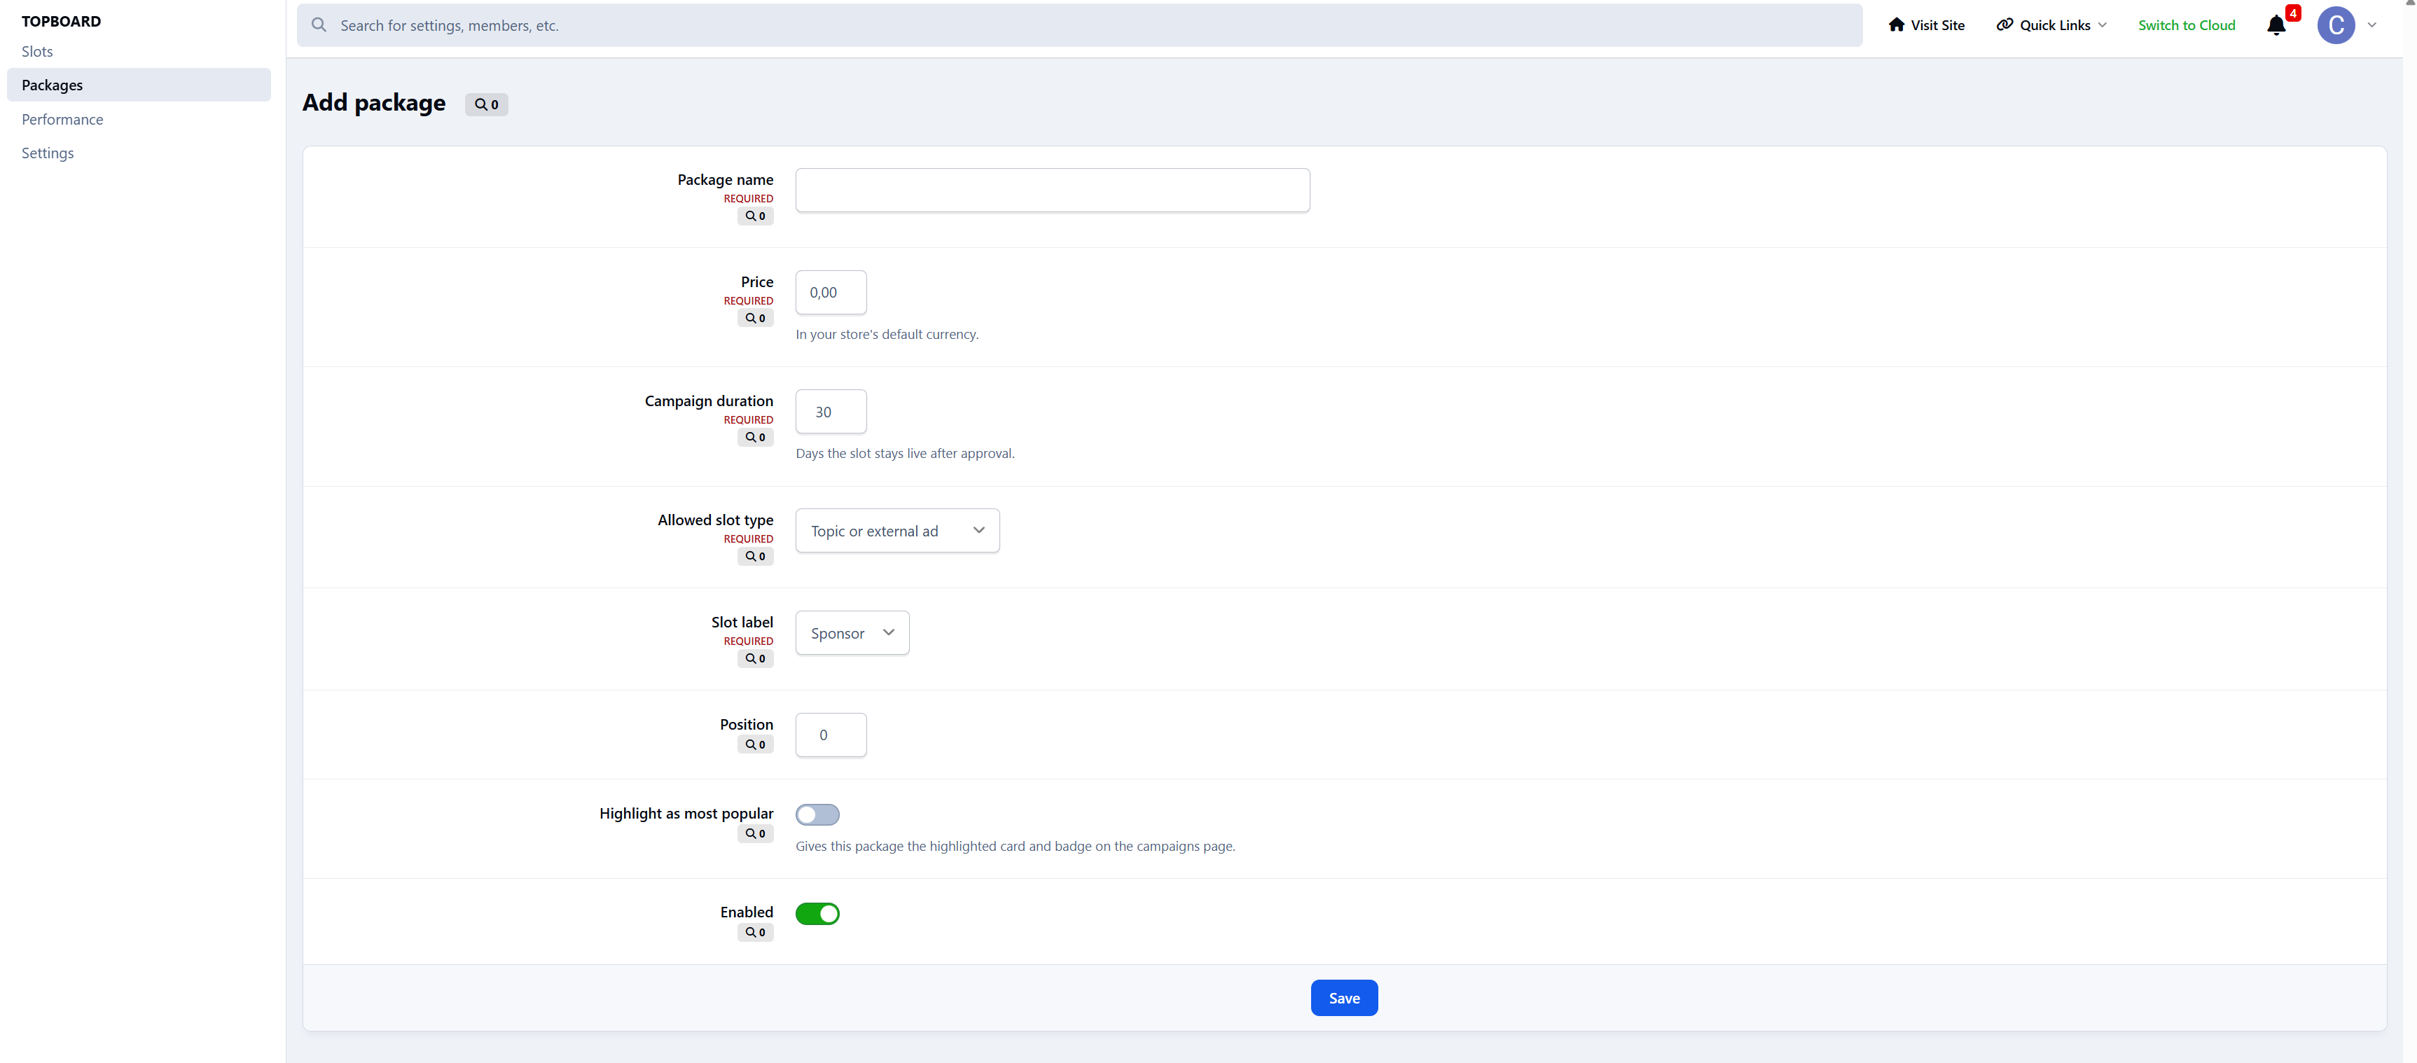This screenshot has height=1063, width=2417.
Task: Open the user avatar C menu
Action: [2335, 25]
